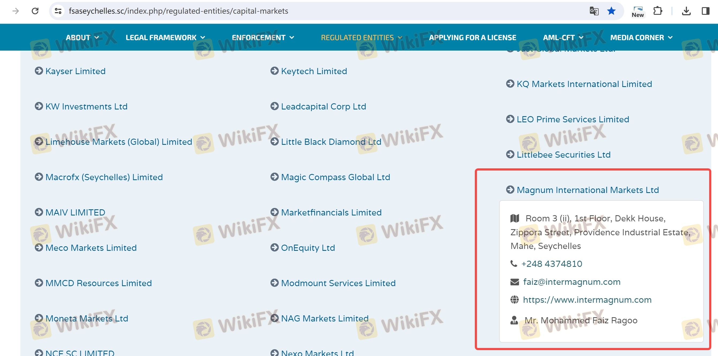
Task: Open the https://www.intermagnum.com website link
Action: pos(587,300)
